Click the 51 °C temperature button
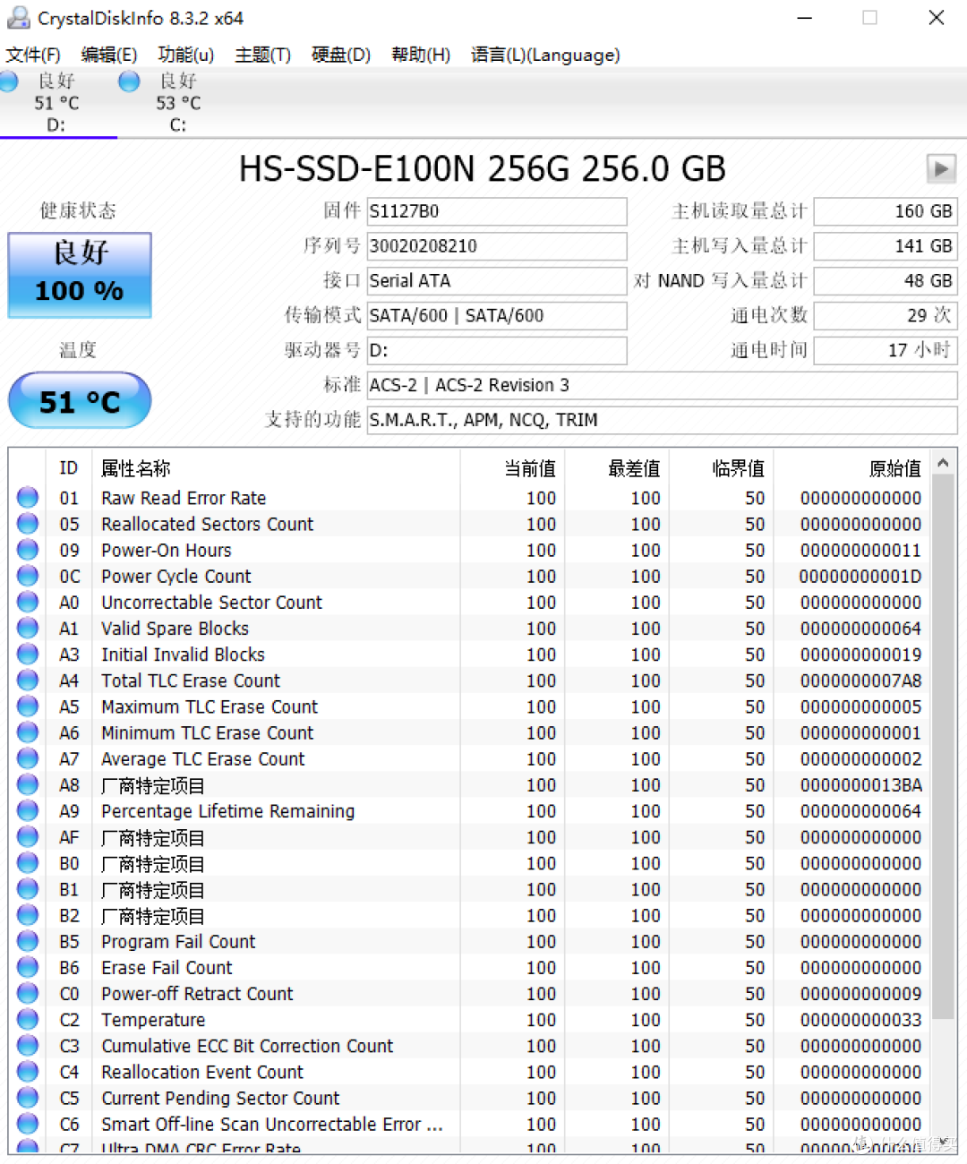967x1164 pixels. pyautogui.click(x=80, y=400)
